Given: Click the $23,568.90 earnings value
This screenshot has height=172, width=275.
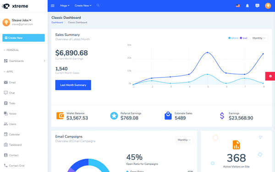Looking at the screenshot, I should (241, 118).
